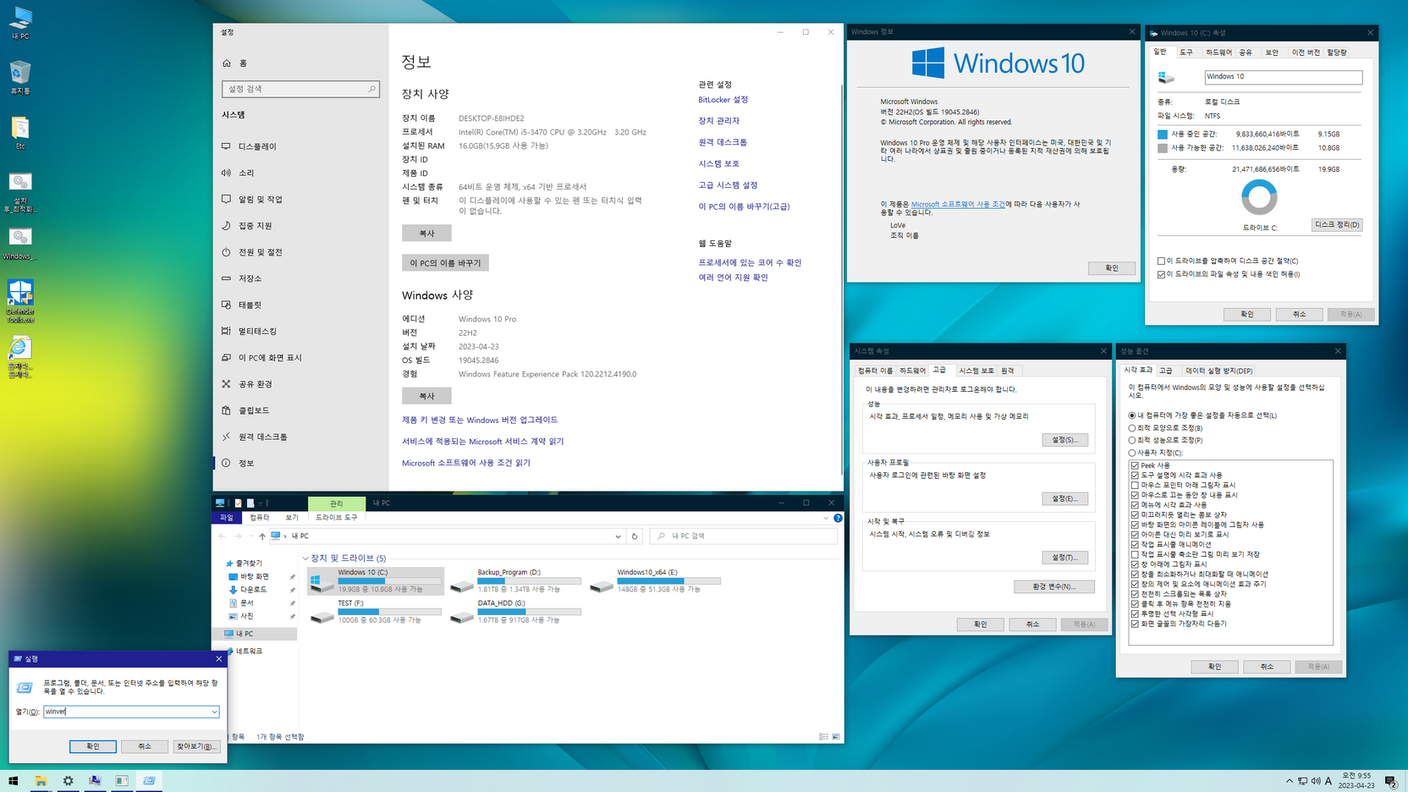This screenshot has height=792, width=1408.
Task: Click the 홈 icon in Settings sidebar
Action: [227, 63]
